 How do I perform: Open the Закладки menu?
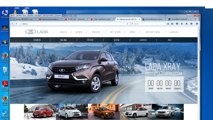[38, 15]
